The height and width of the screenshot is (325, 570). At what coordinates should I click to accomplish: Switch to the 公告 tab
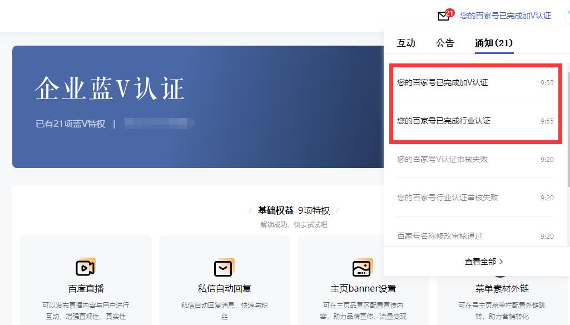(x=445, y=43)
